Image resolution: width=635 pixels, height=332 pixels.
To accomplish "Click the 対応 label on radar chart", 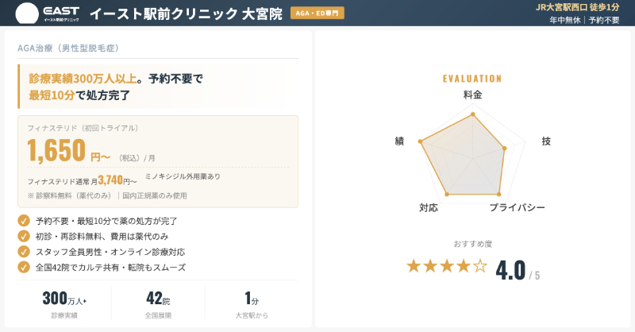I will (429, 207).
